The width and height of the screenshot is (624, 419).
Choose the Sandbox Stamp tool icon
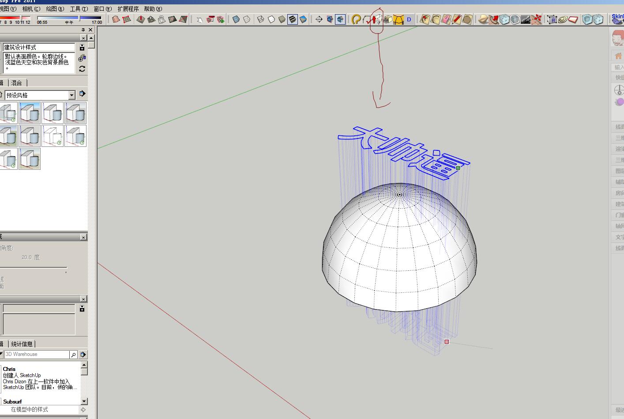[151, 19]
